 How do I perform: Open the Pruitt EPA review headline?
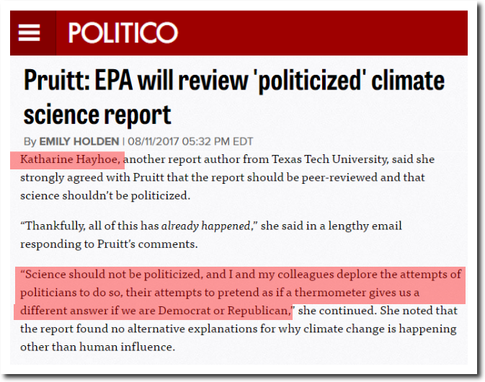(x=234, y=97)
